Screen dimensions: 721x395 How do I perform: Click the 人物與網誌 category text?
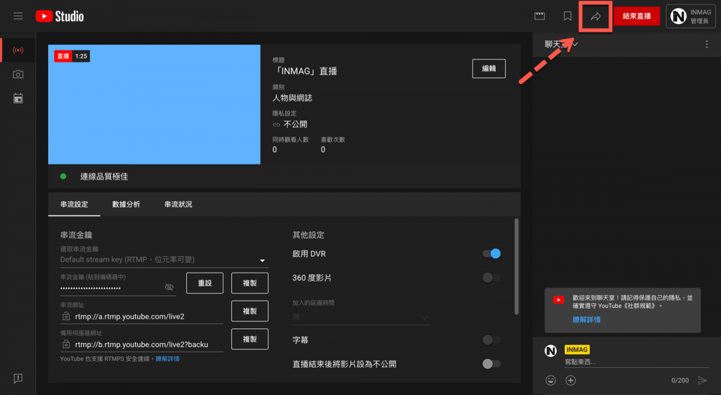[x=292, y=98]
